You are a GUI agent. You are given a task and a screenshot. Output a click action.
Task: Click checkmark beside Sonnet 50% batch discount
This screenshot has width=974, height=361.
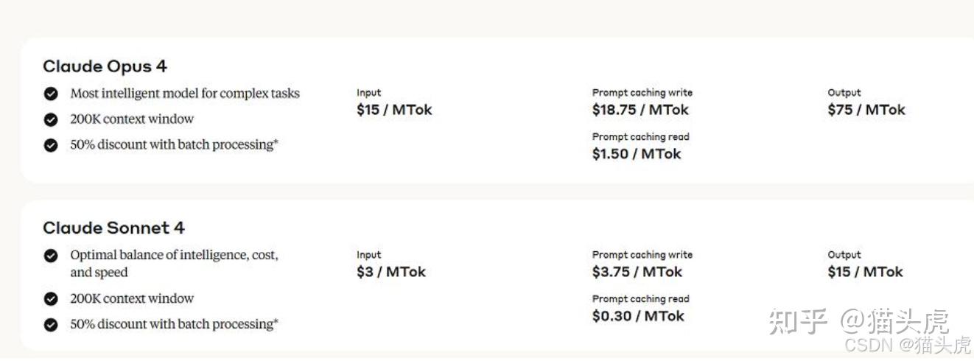click(x=51, y=325)
